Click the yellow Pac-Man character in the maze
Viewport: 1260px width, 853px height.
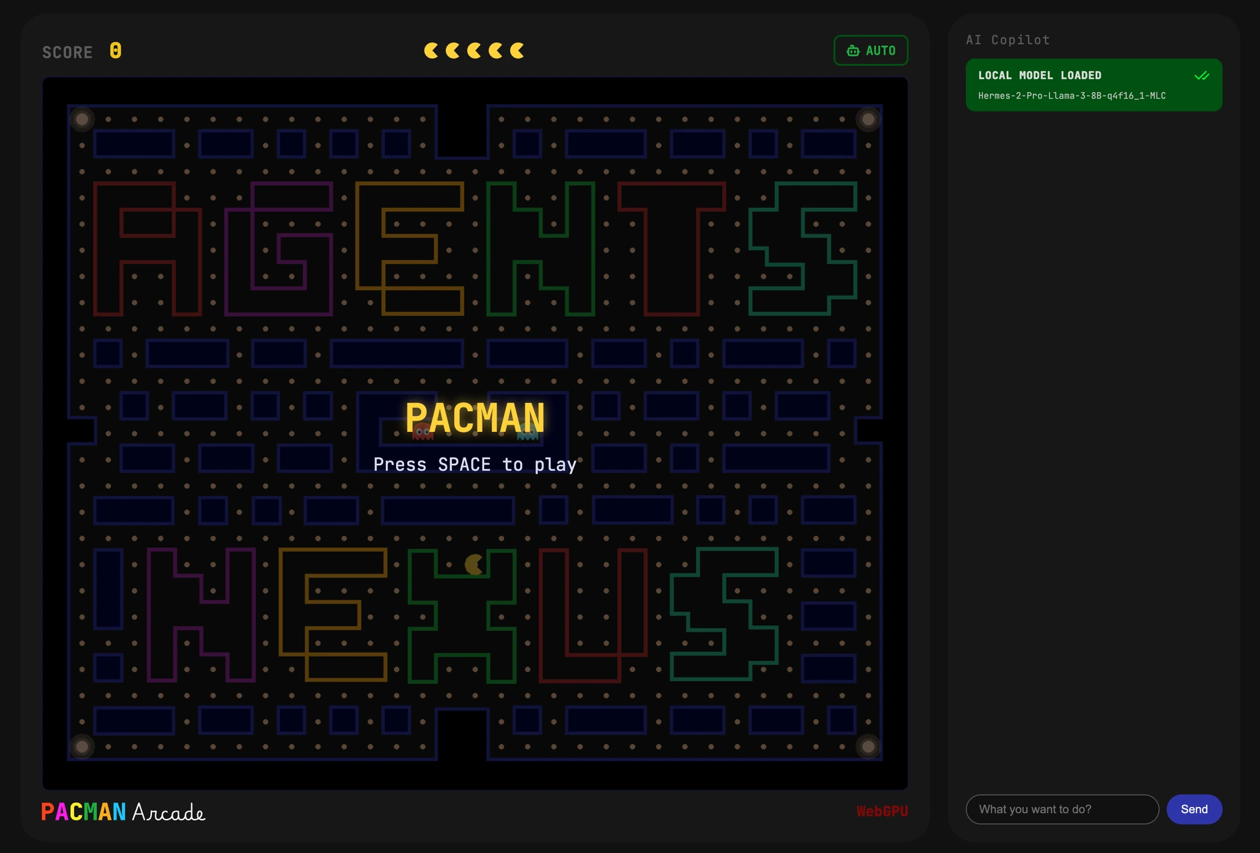pyautogui.click(x=474, y=564)
